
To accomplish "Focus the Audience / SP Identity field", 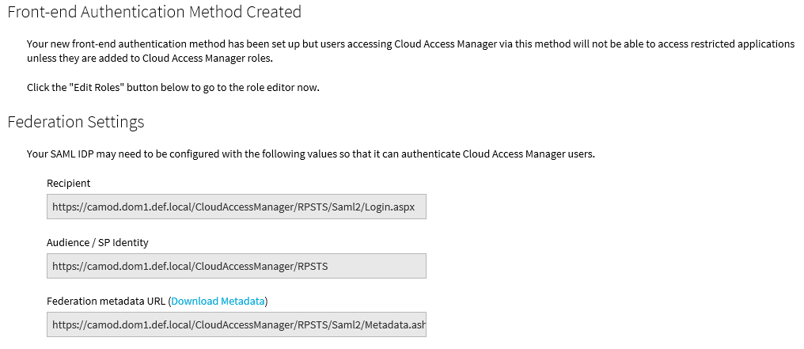I will (x=237, y=266).
